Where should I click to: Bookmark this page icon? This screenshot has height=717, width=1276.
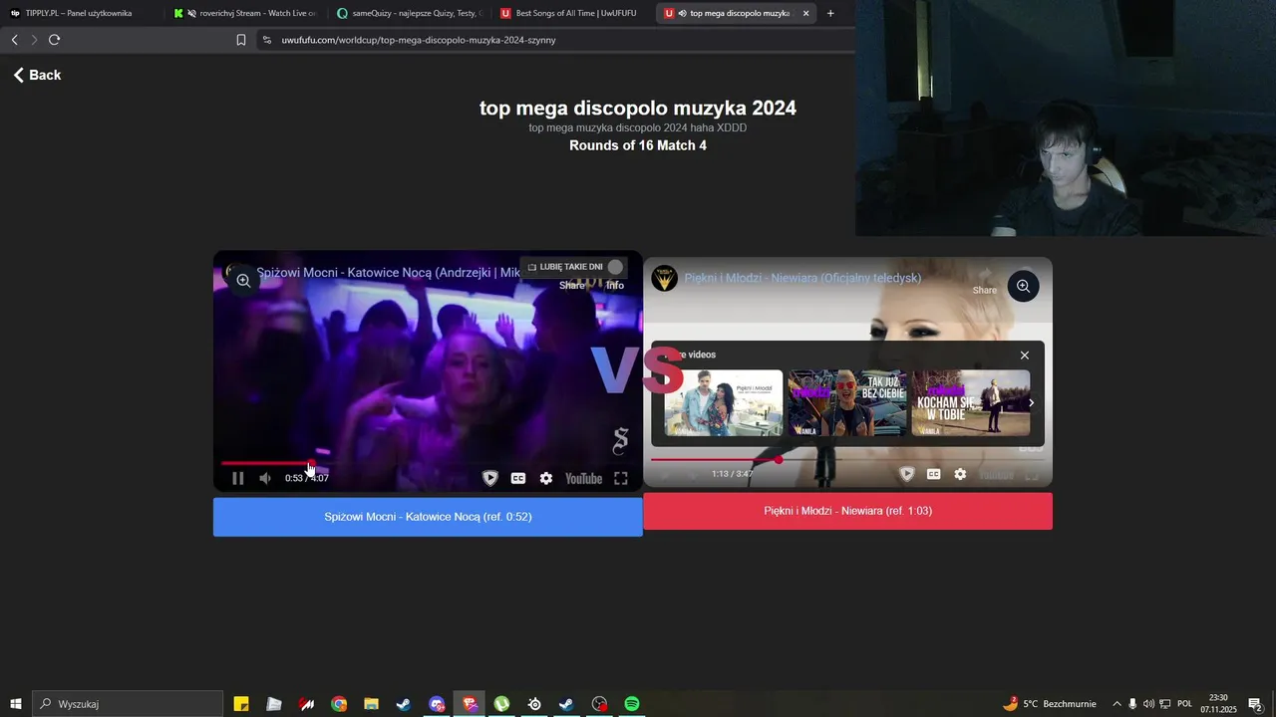tap(241, 40)
